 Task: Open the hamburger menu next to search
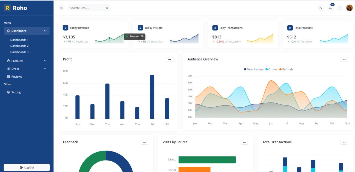(x=61, y=8)
